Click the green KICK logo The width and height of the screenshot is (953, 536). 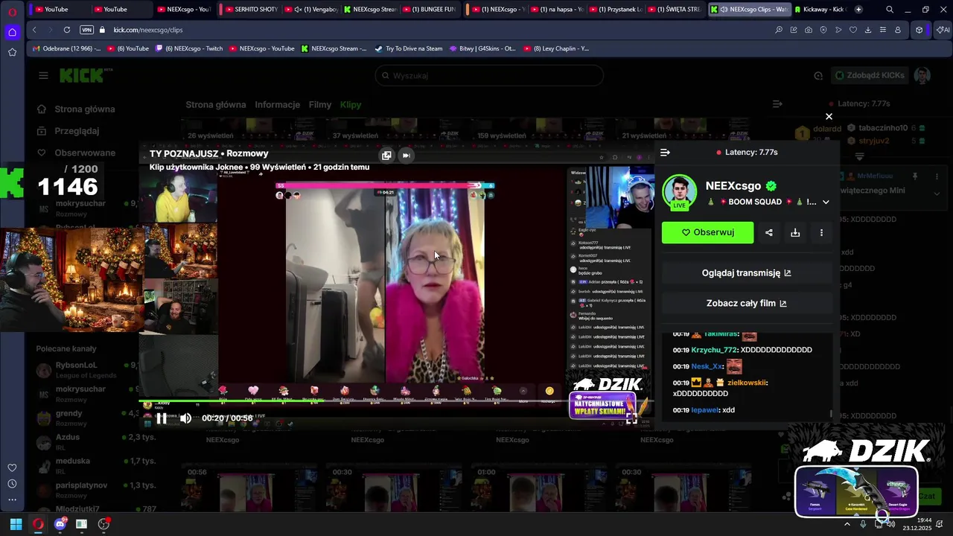(x=82, y=75)
